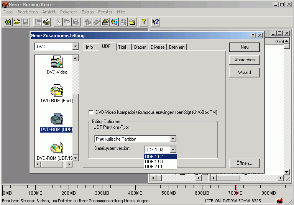Viewport: 294px width, 205px height.
Task: Switch to the Datum tab
Action: click(x=140, y=47)
